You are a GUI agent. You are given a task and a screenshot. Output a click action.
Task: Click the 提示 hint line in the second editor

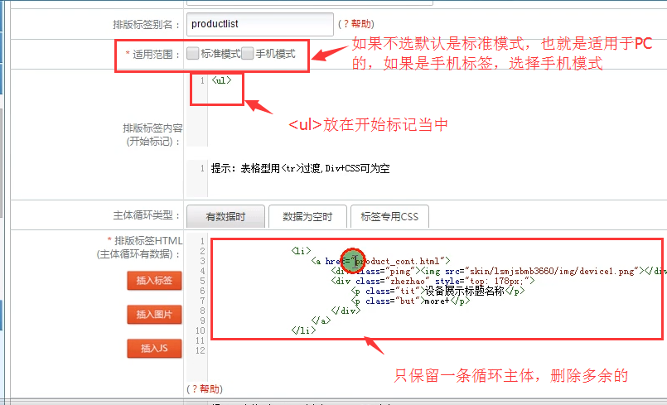[300, 168]
